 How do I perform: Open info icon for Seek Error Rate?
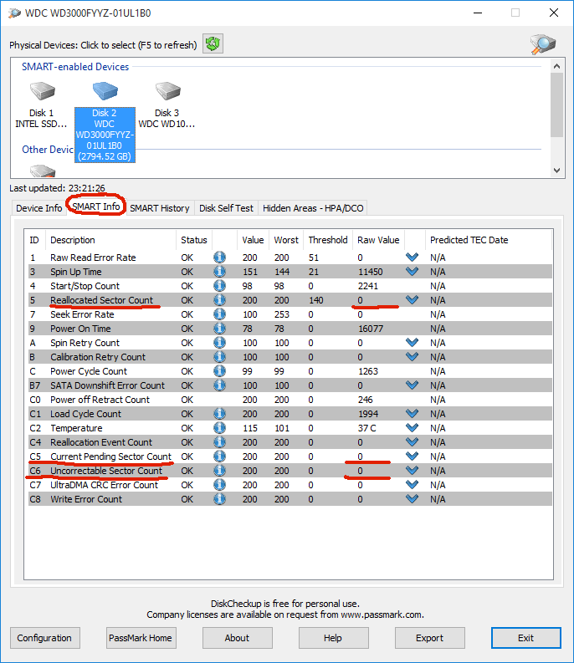pyautogui.click(x=219, y=314)
